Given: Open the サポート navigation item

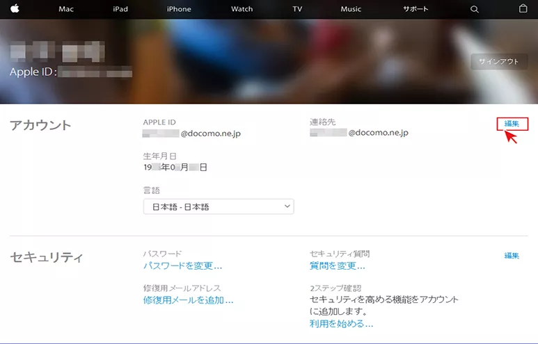Looking at the screenshot, I should (415, 9).
